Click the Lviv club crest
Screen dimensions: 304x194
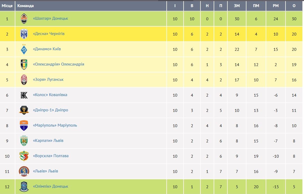(x=24, y=171)
